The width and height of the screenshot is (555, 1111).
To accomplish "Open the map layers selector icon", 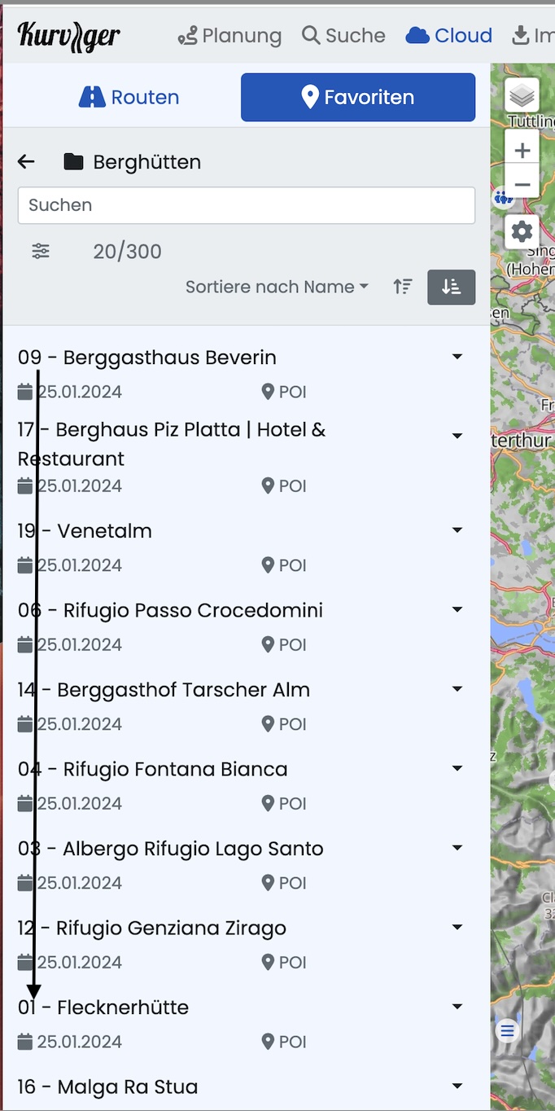I will pos(522,96).
